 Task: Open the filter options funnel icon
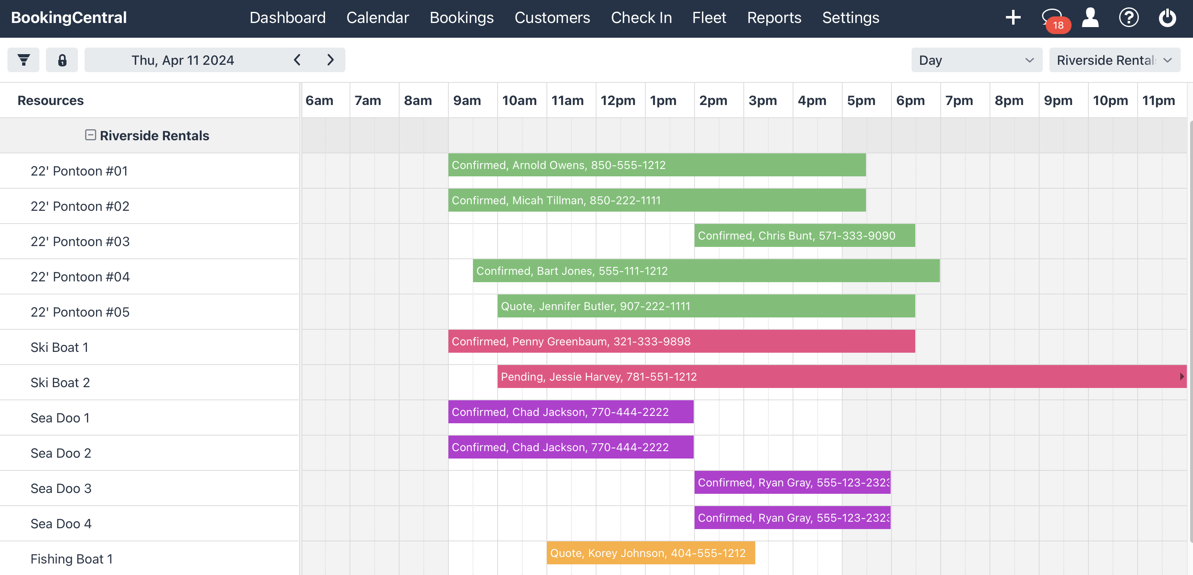point(23,60)
